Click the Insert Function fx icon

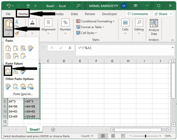click(x=70, y=48)
